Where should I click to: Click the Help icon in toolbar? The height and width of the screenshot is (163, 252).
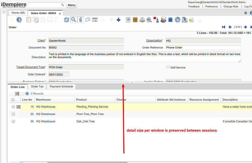click(19, 20)
